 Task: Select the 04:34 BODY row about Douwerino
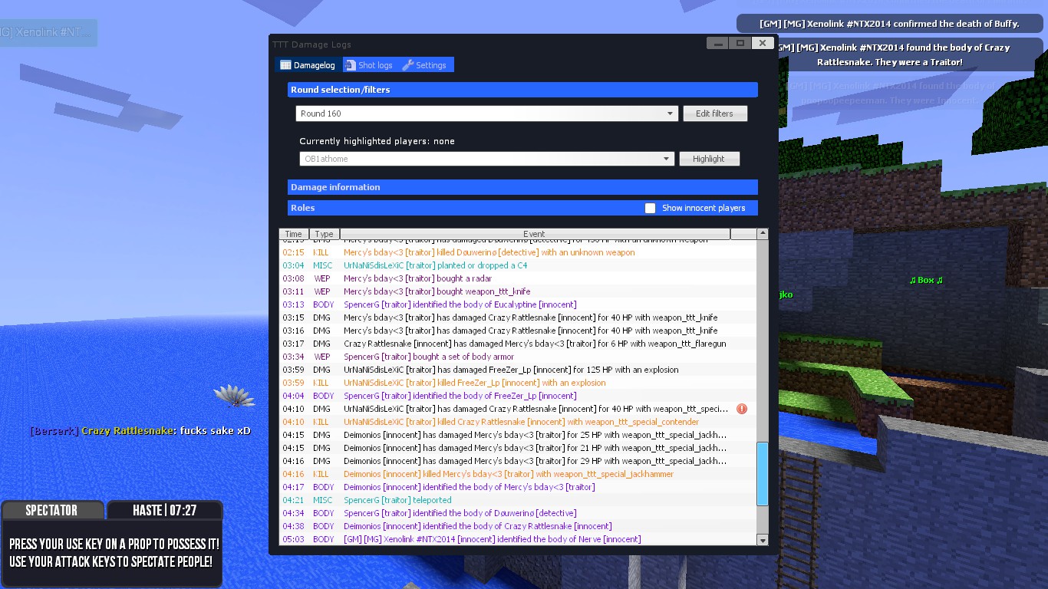(518, 513)
